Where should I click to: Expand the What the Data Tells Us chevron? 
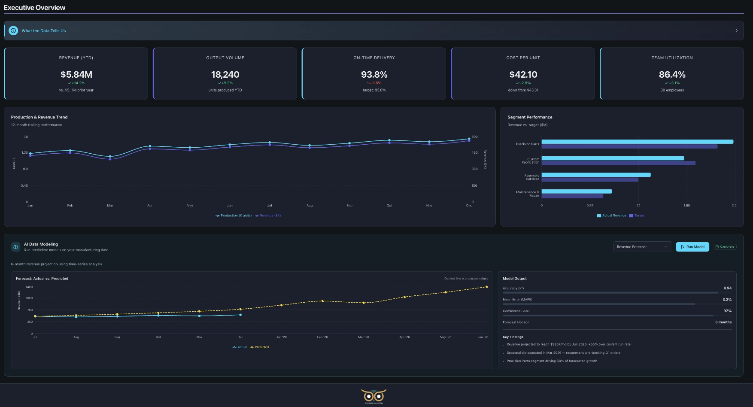736,30
